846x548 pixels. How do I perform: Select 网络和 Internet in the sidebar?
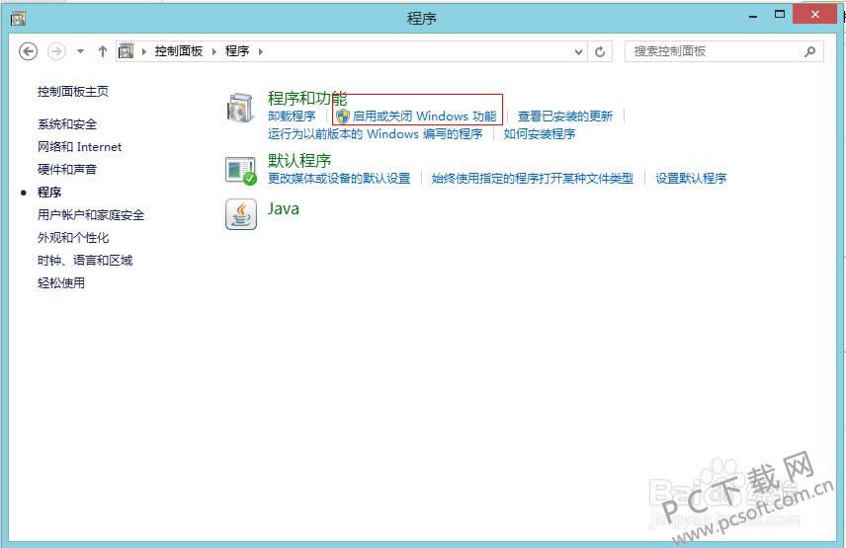(x=79, y=147)
